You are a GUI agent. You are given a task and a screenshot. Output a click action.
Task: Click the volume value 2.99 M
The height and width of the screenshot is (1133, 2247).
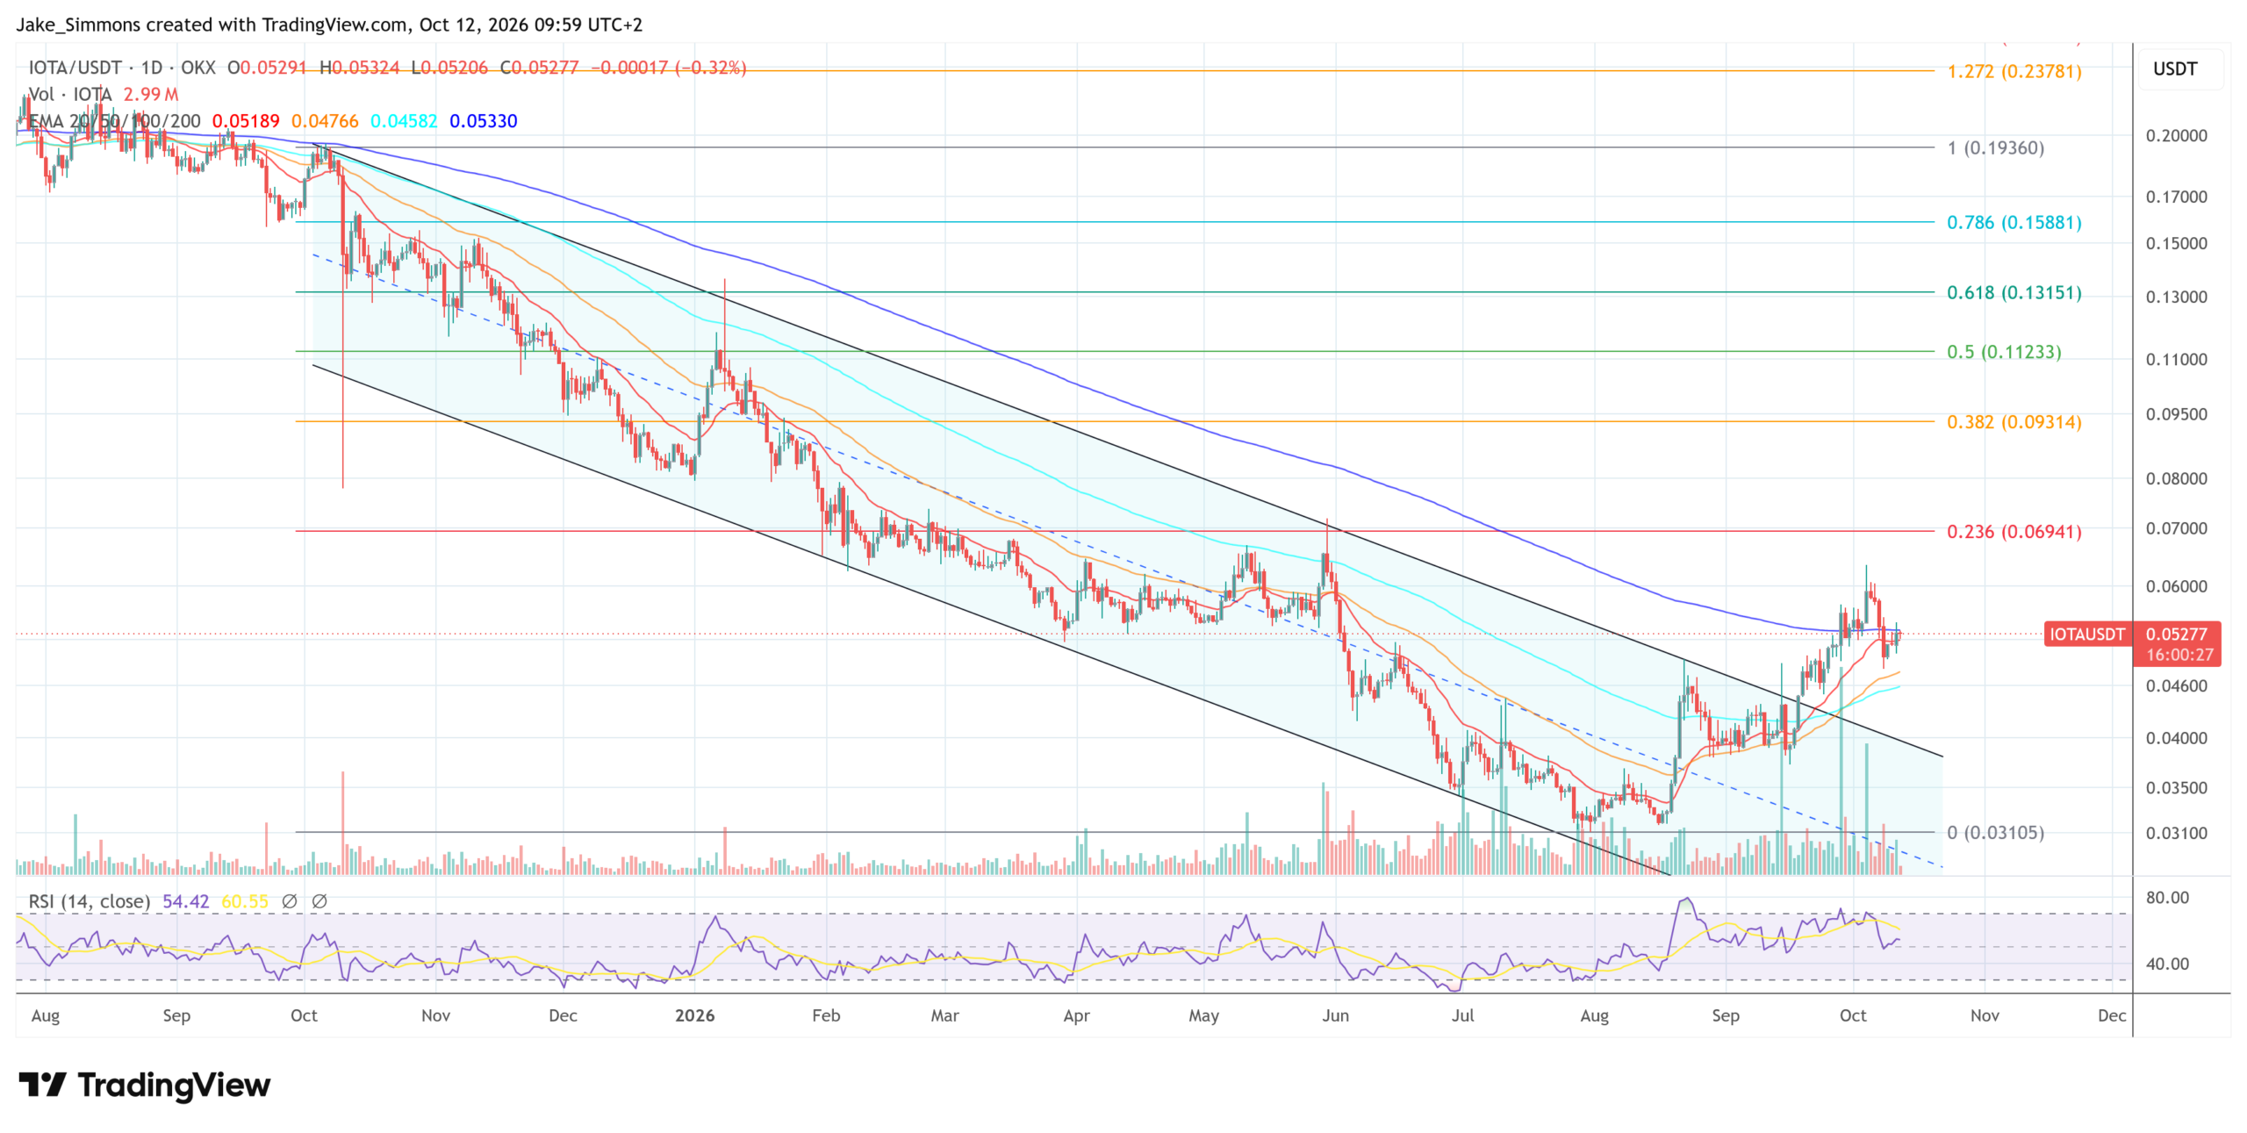tap(151, 94)
